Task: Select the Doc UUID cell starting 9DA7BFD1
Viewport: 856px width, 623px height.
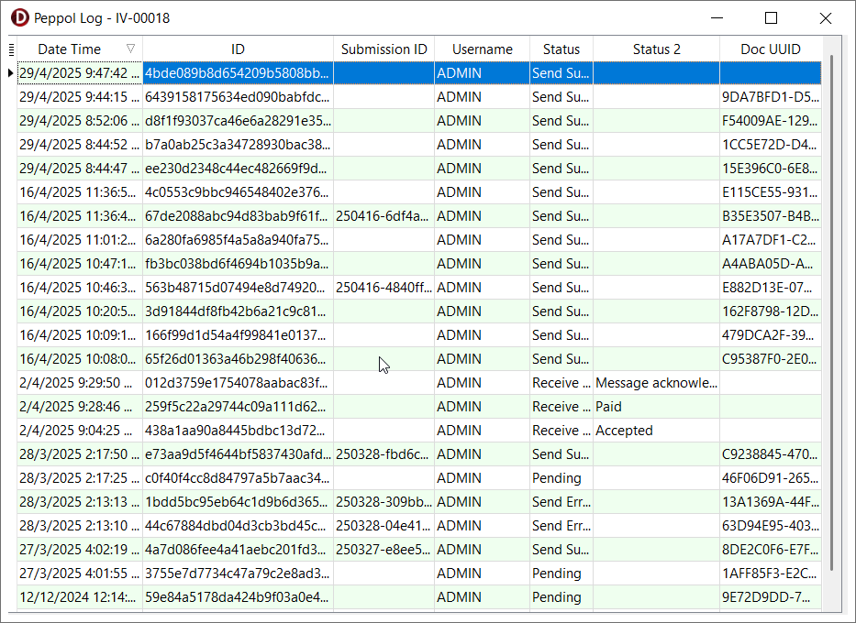Action: tap(770, 97)
